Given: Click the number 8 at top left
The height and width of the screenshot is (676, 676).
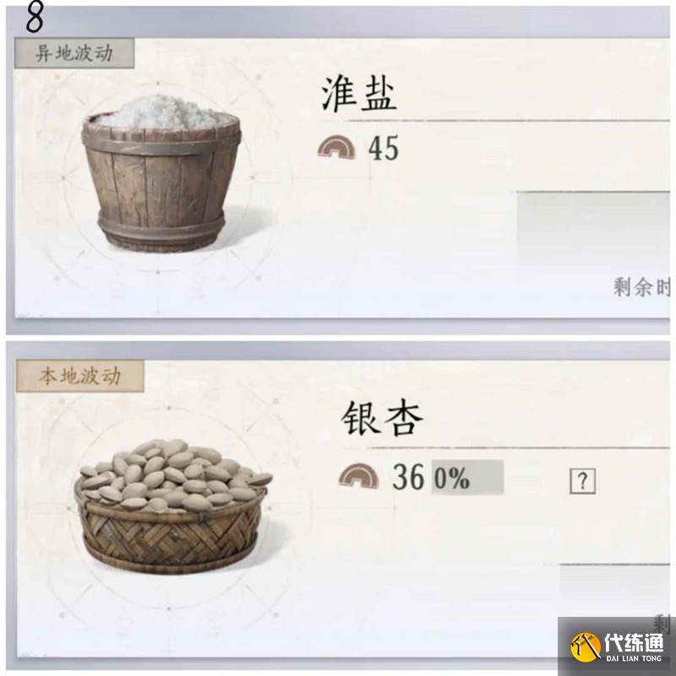Looking at the screenshot, I should (35, 18).
